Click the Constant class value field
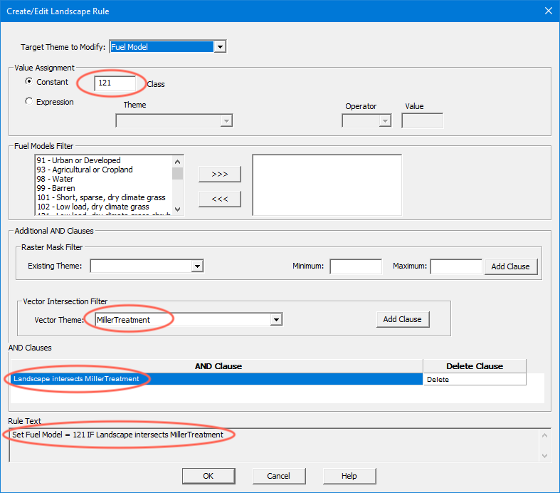The width and height of the screenshot is (560, 493). pos(115,83)
